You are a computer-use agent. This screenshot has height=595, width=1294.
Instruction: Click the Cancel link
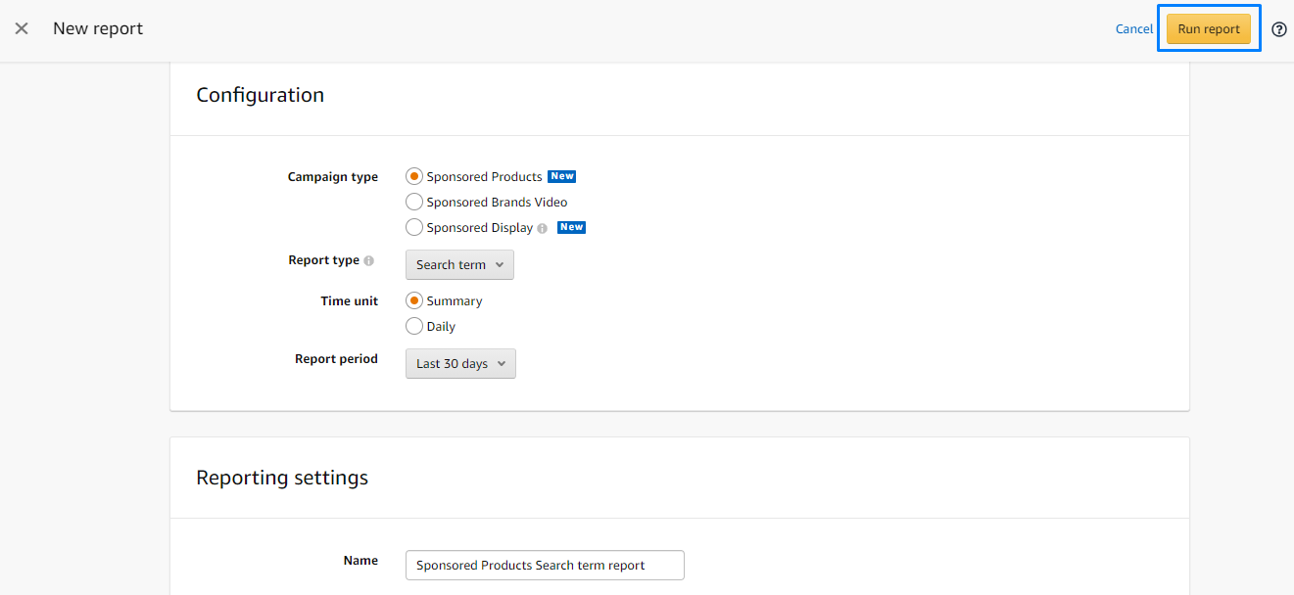point(1133,29)
